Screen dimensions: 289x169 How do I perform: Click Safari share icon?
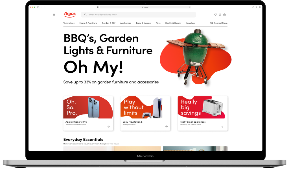point(253,7)
